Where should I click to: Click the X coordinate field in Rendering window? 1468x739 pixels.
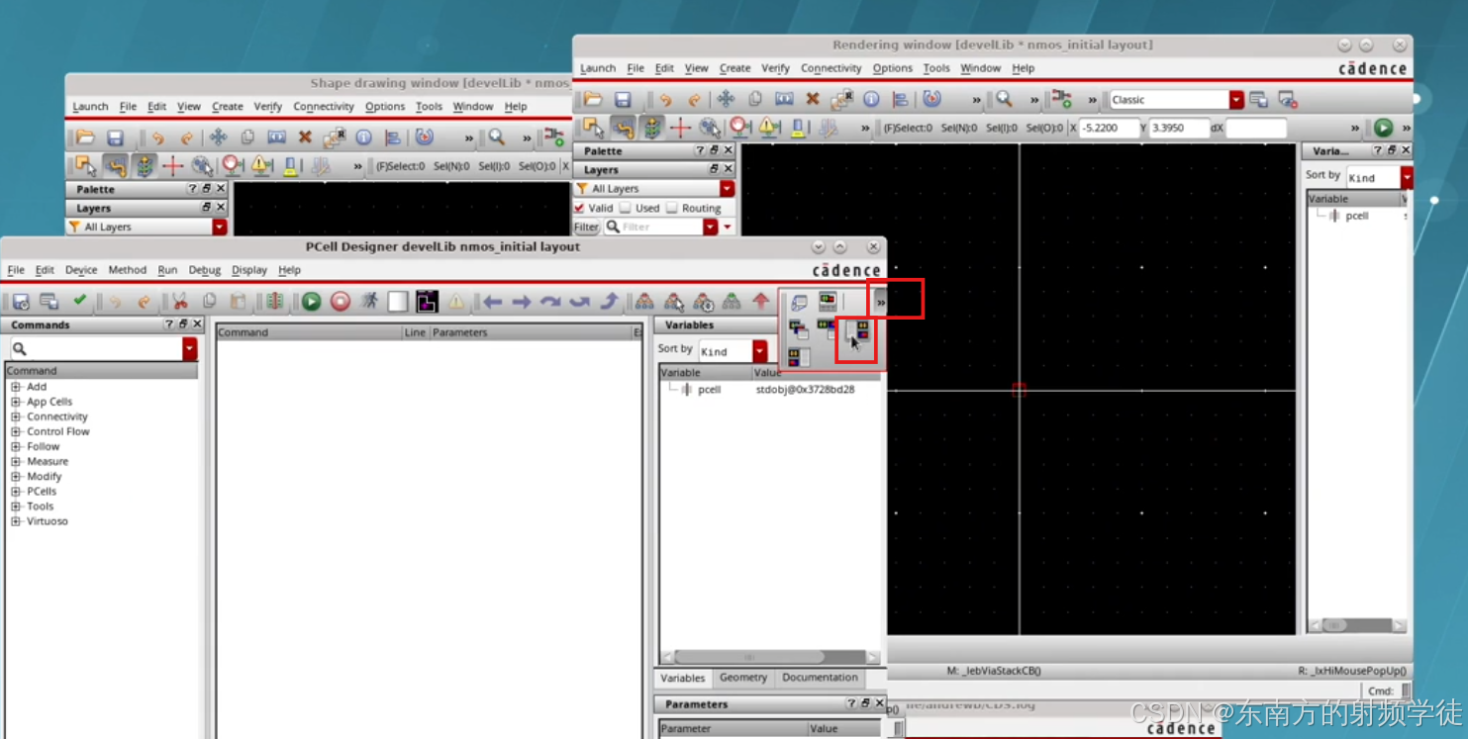click(1110, 128)
